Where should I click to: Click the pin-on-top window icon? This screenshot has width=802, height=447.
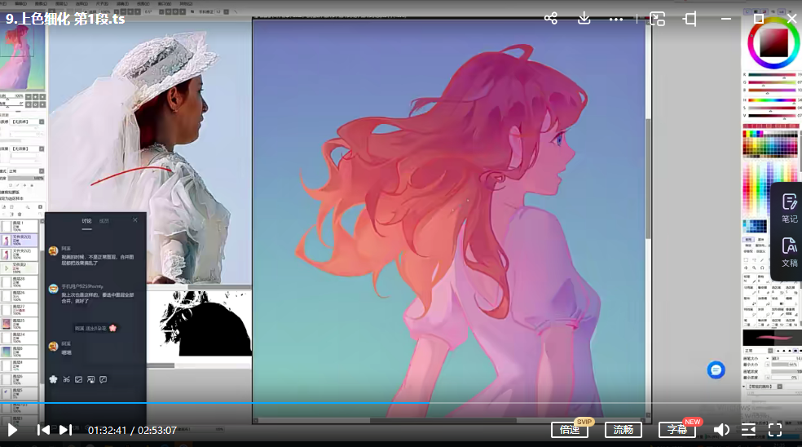pos(690,18)
